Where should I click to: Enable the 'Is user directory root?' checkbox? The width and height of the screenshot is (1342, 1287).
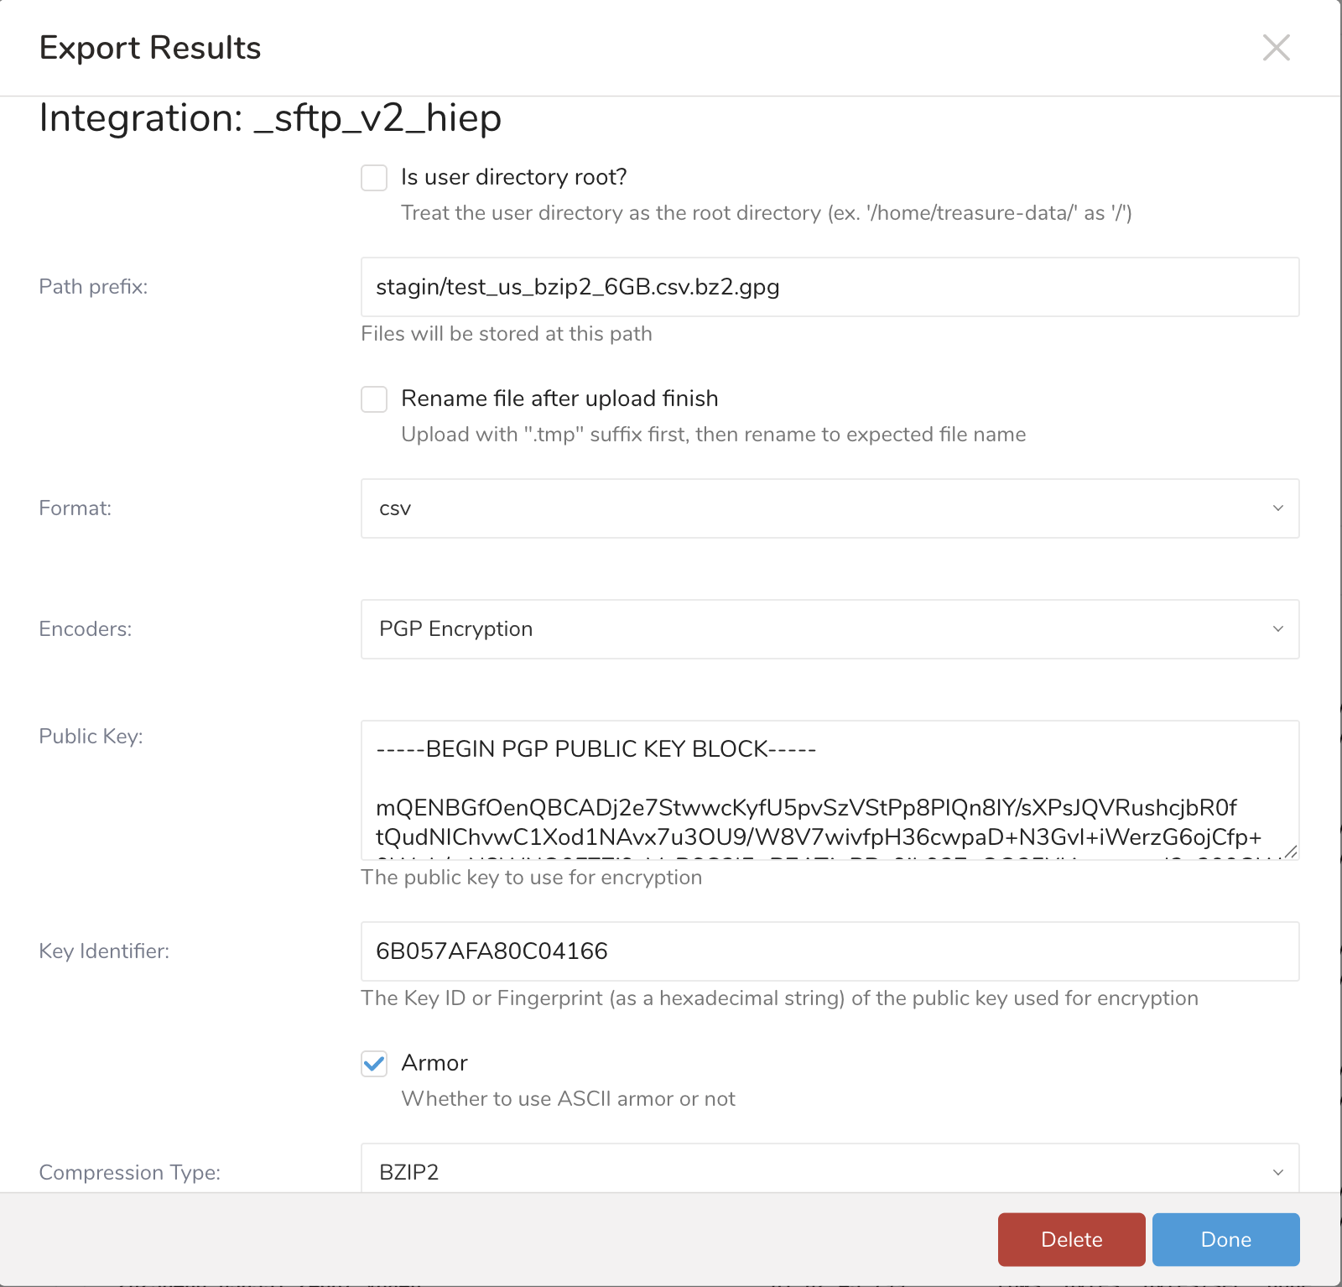point(374,178)
